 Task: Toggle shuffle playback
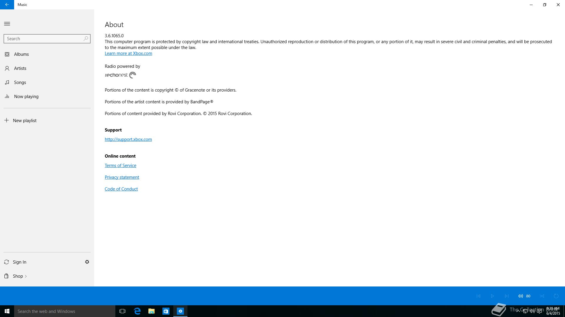point(542,296)
